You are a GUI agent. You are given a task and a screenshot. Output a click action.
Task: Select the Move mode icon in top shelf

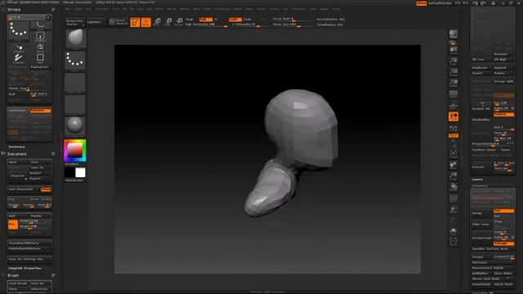pos(158,22)
